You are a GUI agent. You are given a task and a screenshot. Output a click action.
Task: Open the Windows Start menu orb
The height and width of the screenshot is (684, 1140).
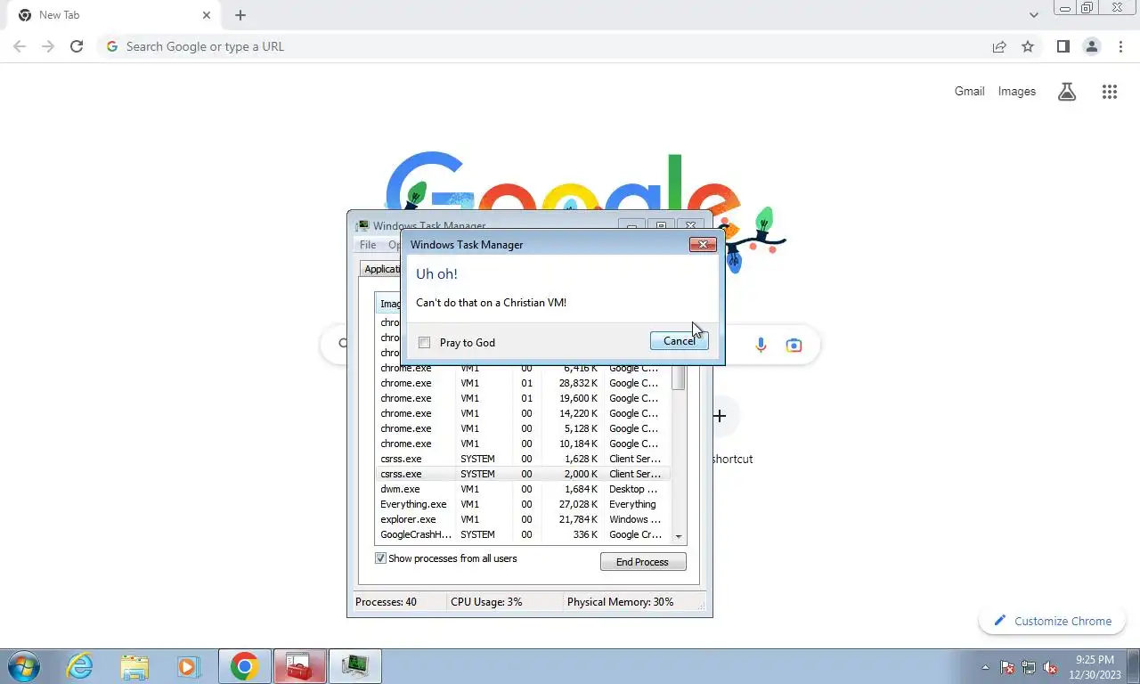(22, 666)
